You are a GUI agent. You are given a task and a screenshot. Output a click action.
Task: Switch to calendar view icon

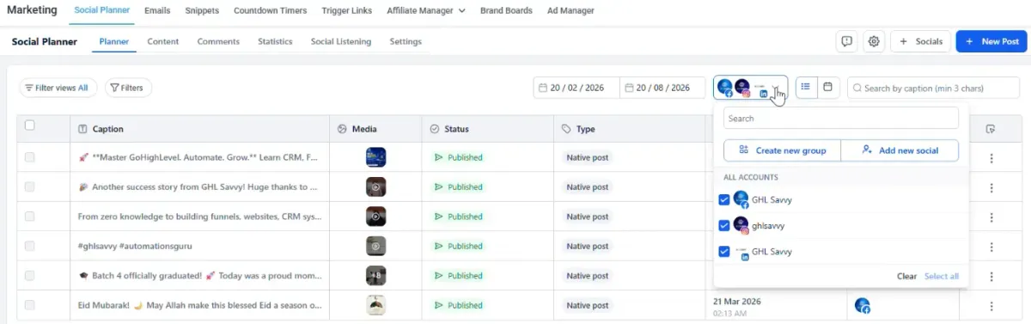coord(827,87)
